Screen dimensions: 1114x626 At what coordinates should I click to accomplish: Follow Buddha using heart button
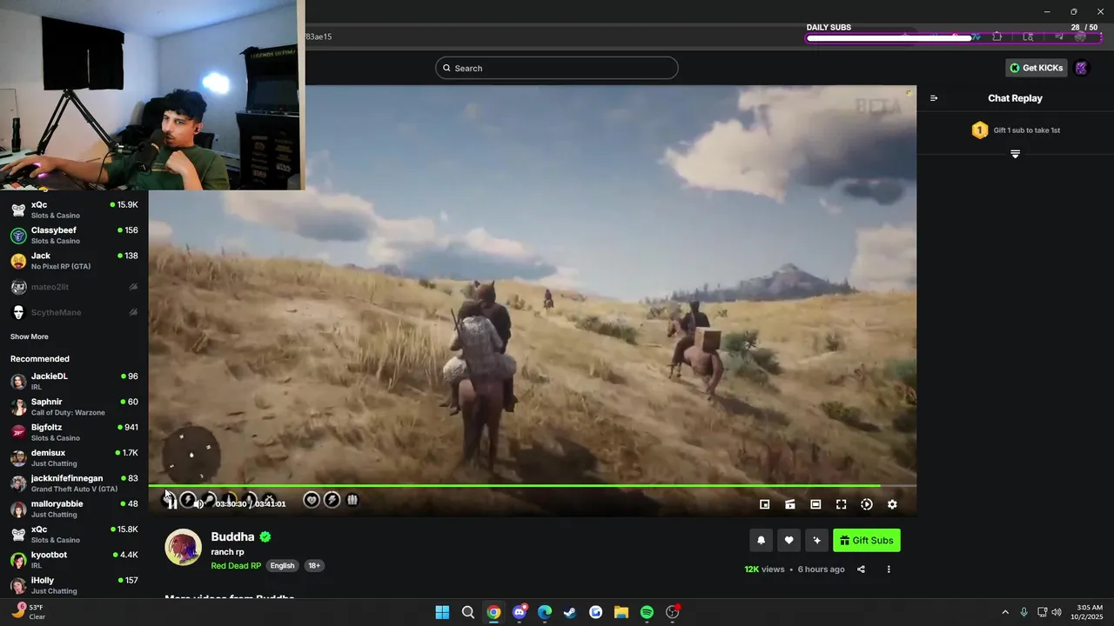coord(789,540)
